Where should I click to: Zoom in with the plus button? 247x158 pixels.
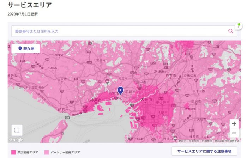pos(234,124)
